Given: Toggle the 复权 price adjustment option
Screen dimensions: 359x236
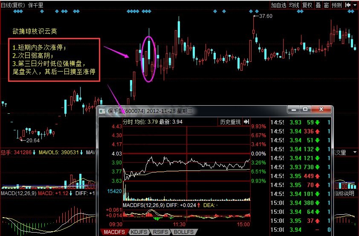Looking at the screenshot, I should 307,5.
